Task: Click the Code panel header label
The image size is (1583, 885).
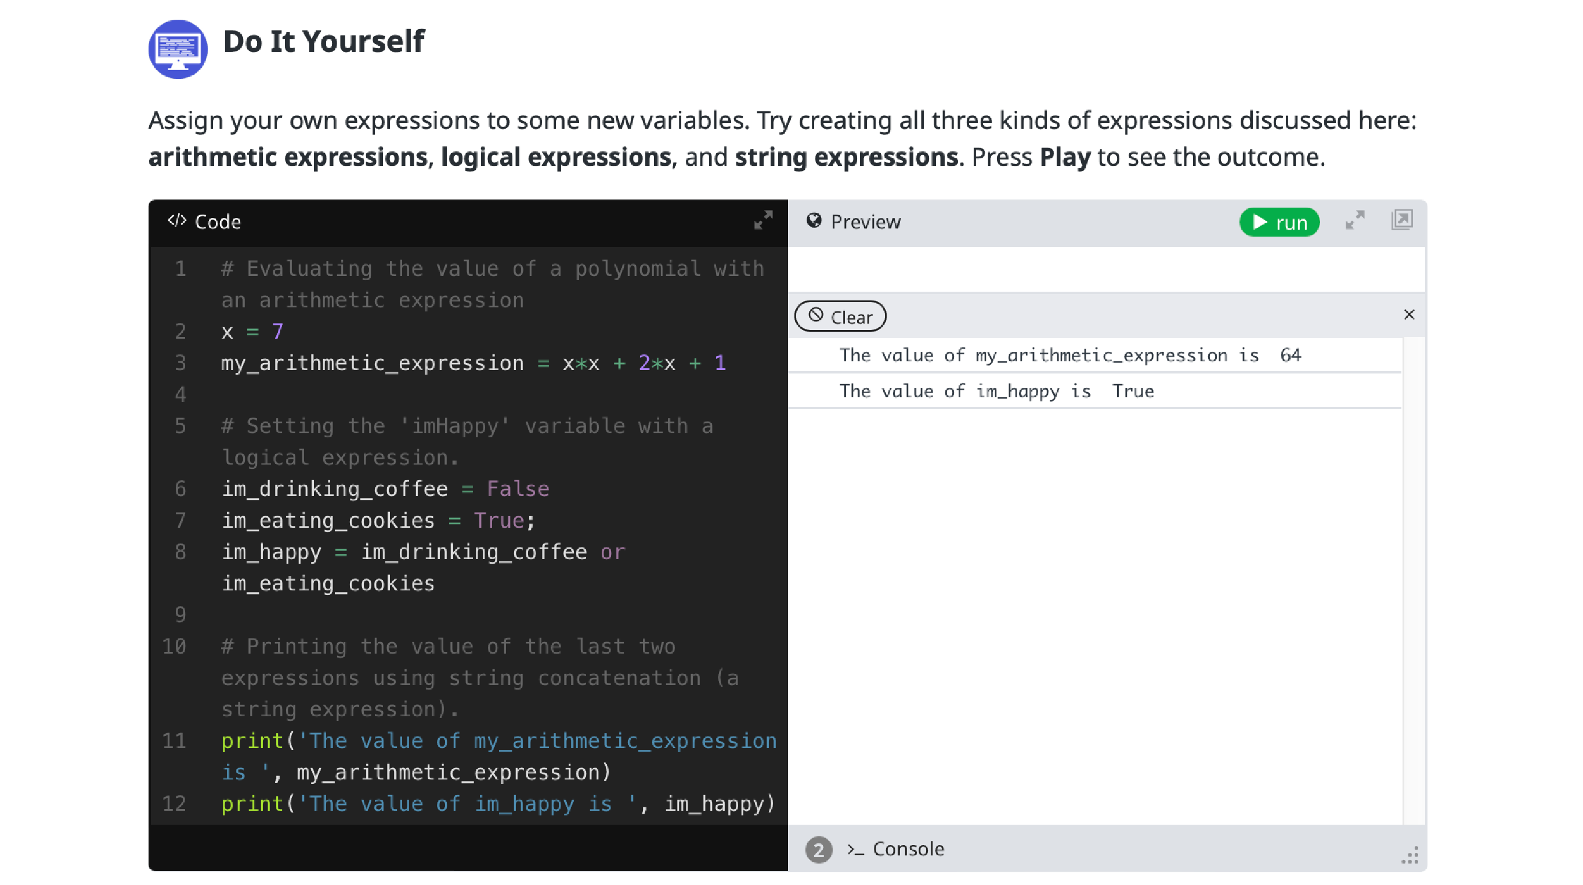Action: tap(218, 222)
